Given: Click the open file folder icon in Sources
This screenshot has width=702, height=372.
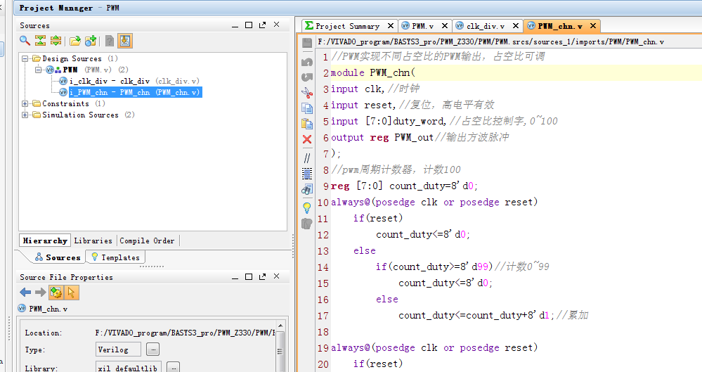Looking at the screenshot, I should [74, 41].
